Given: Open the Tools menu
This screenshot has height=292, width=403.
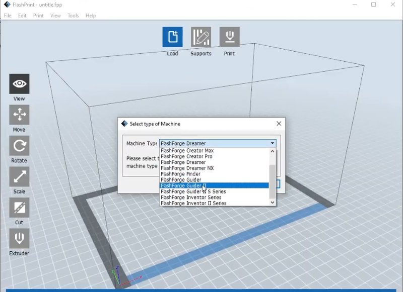Looking at the screenshot, I should [73, 16].
